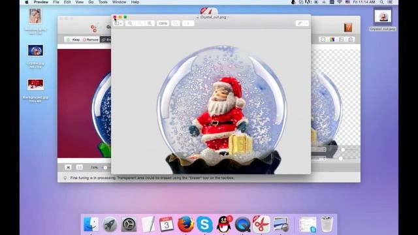Image resolution: width=418 pixels, height=235 pixels.
Task: Click the lightbulb hint icon in status bar
Action: tap(65, 178)
